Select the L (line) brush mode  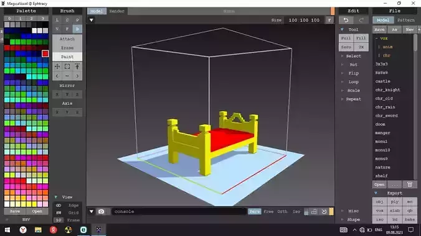pos(57,20)
